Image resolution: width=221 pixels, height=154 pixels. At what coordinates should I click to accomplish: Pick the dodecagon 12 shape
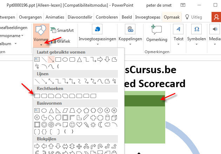point(37,118)
